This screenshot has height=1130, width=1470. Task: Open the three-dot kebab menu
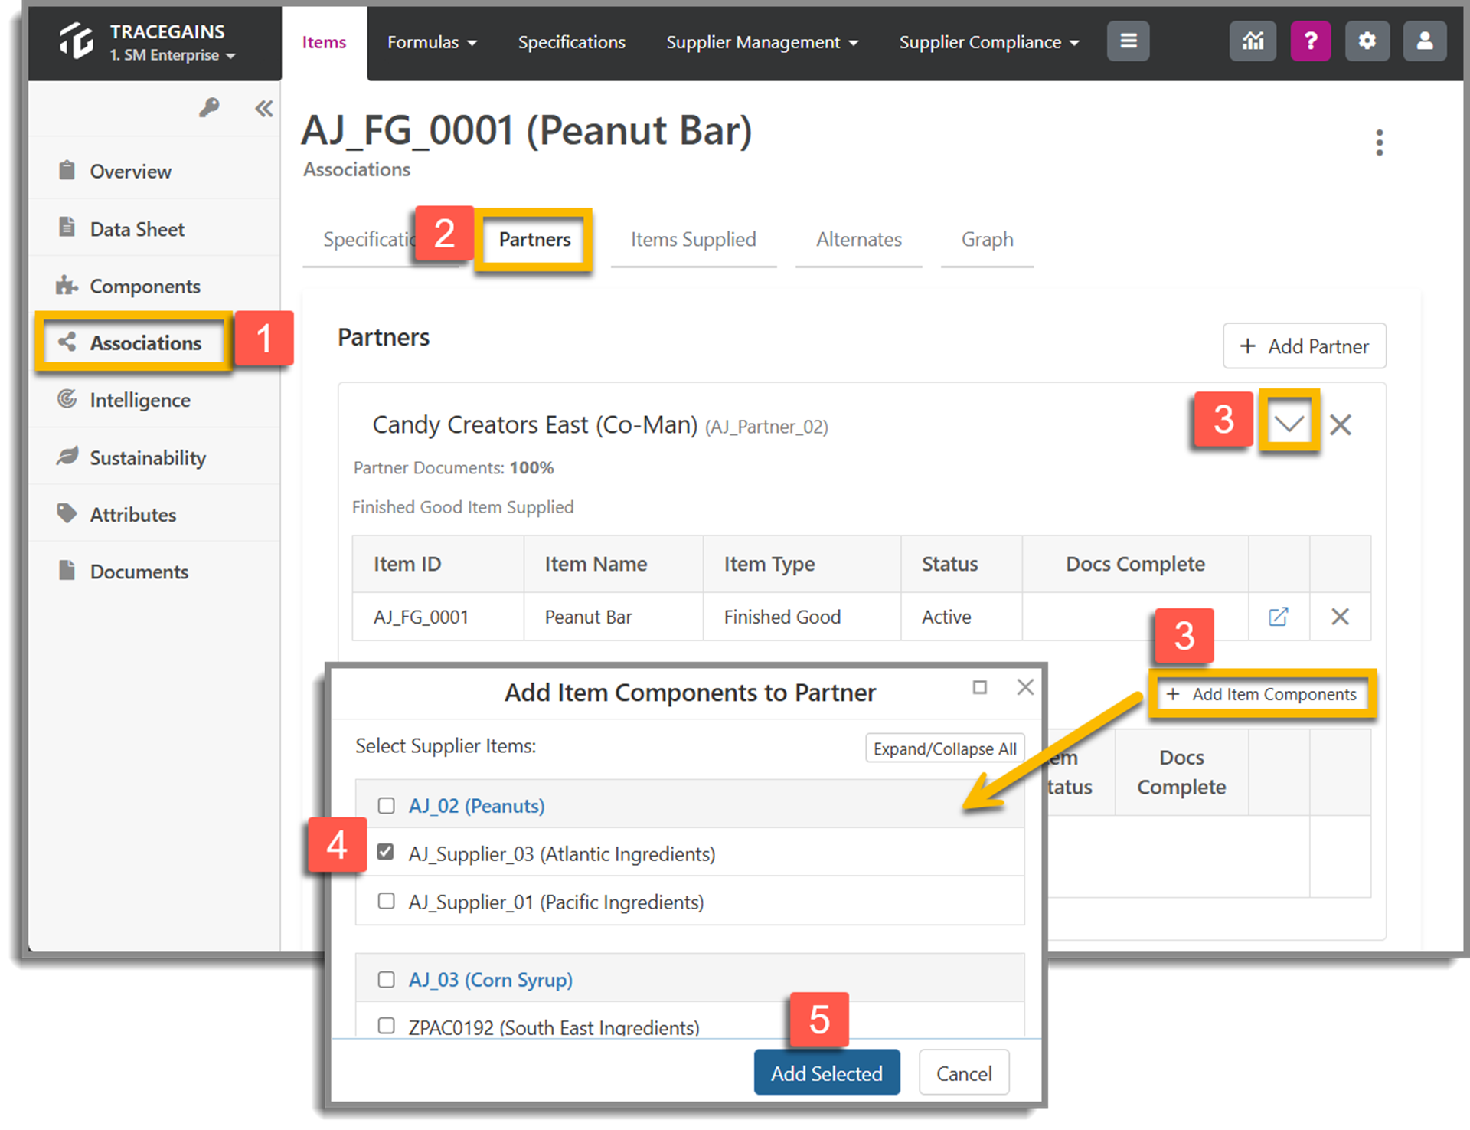pos(1379,142)
